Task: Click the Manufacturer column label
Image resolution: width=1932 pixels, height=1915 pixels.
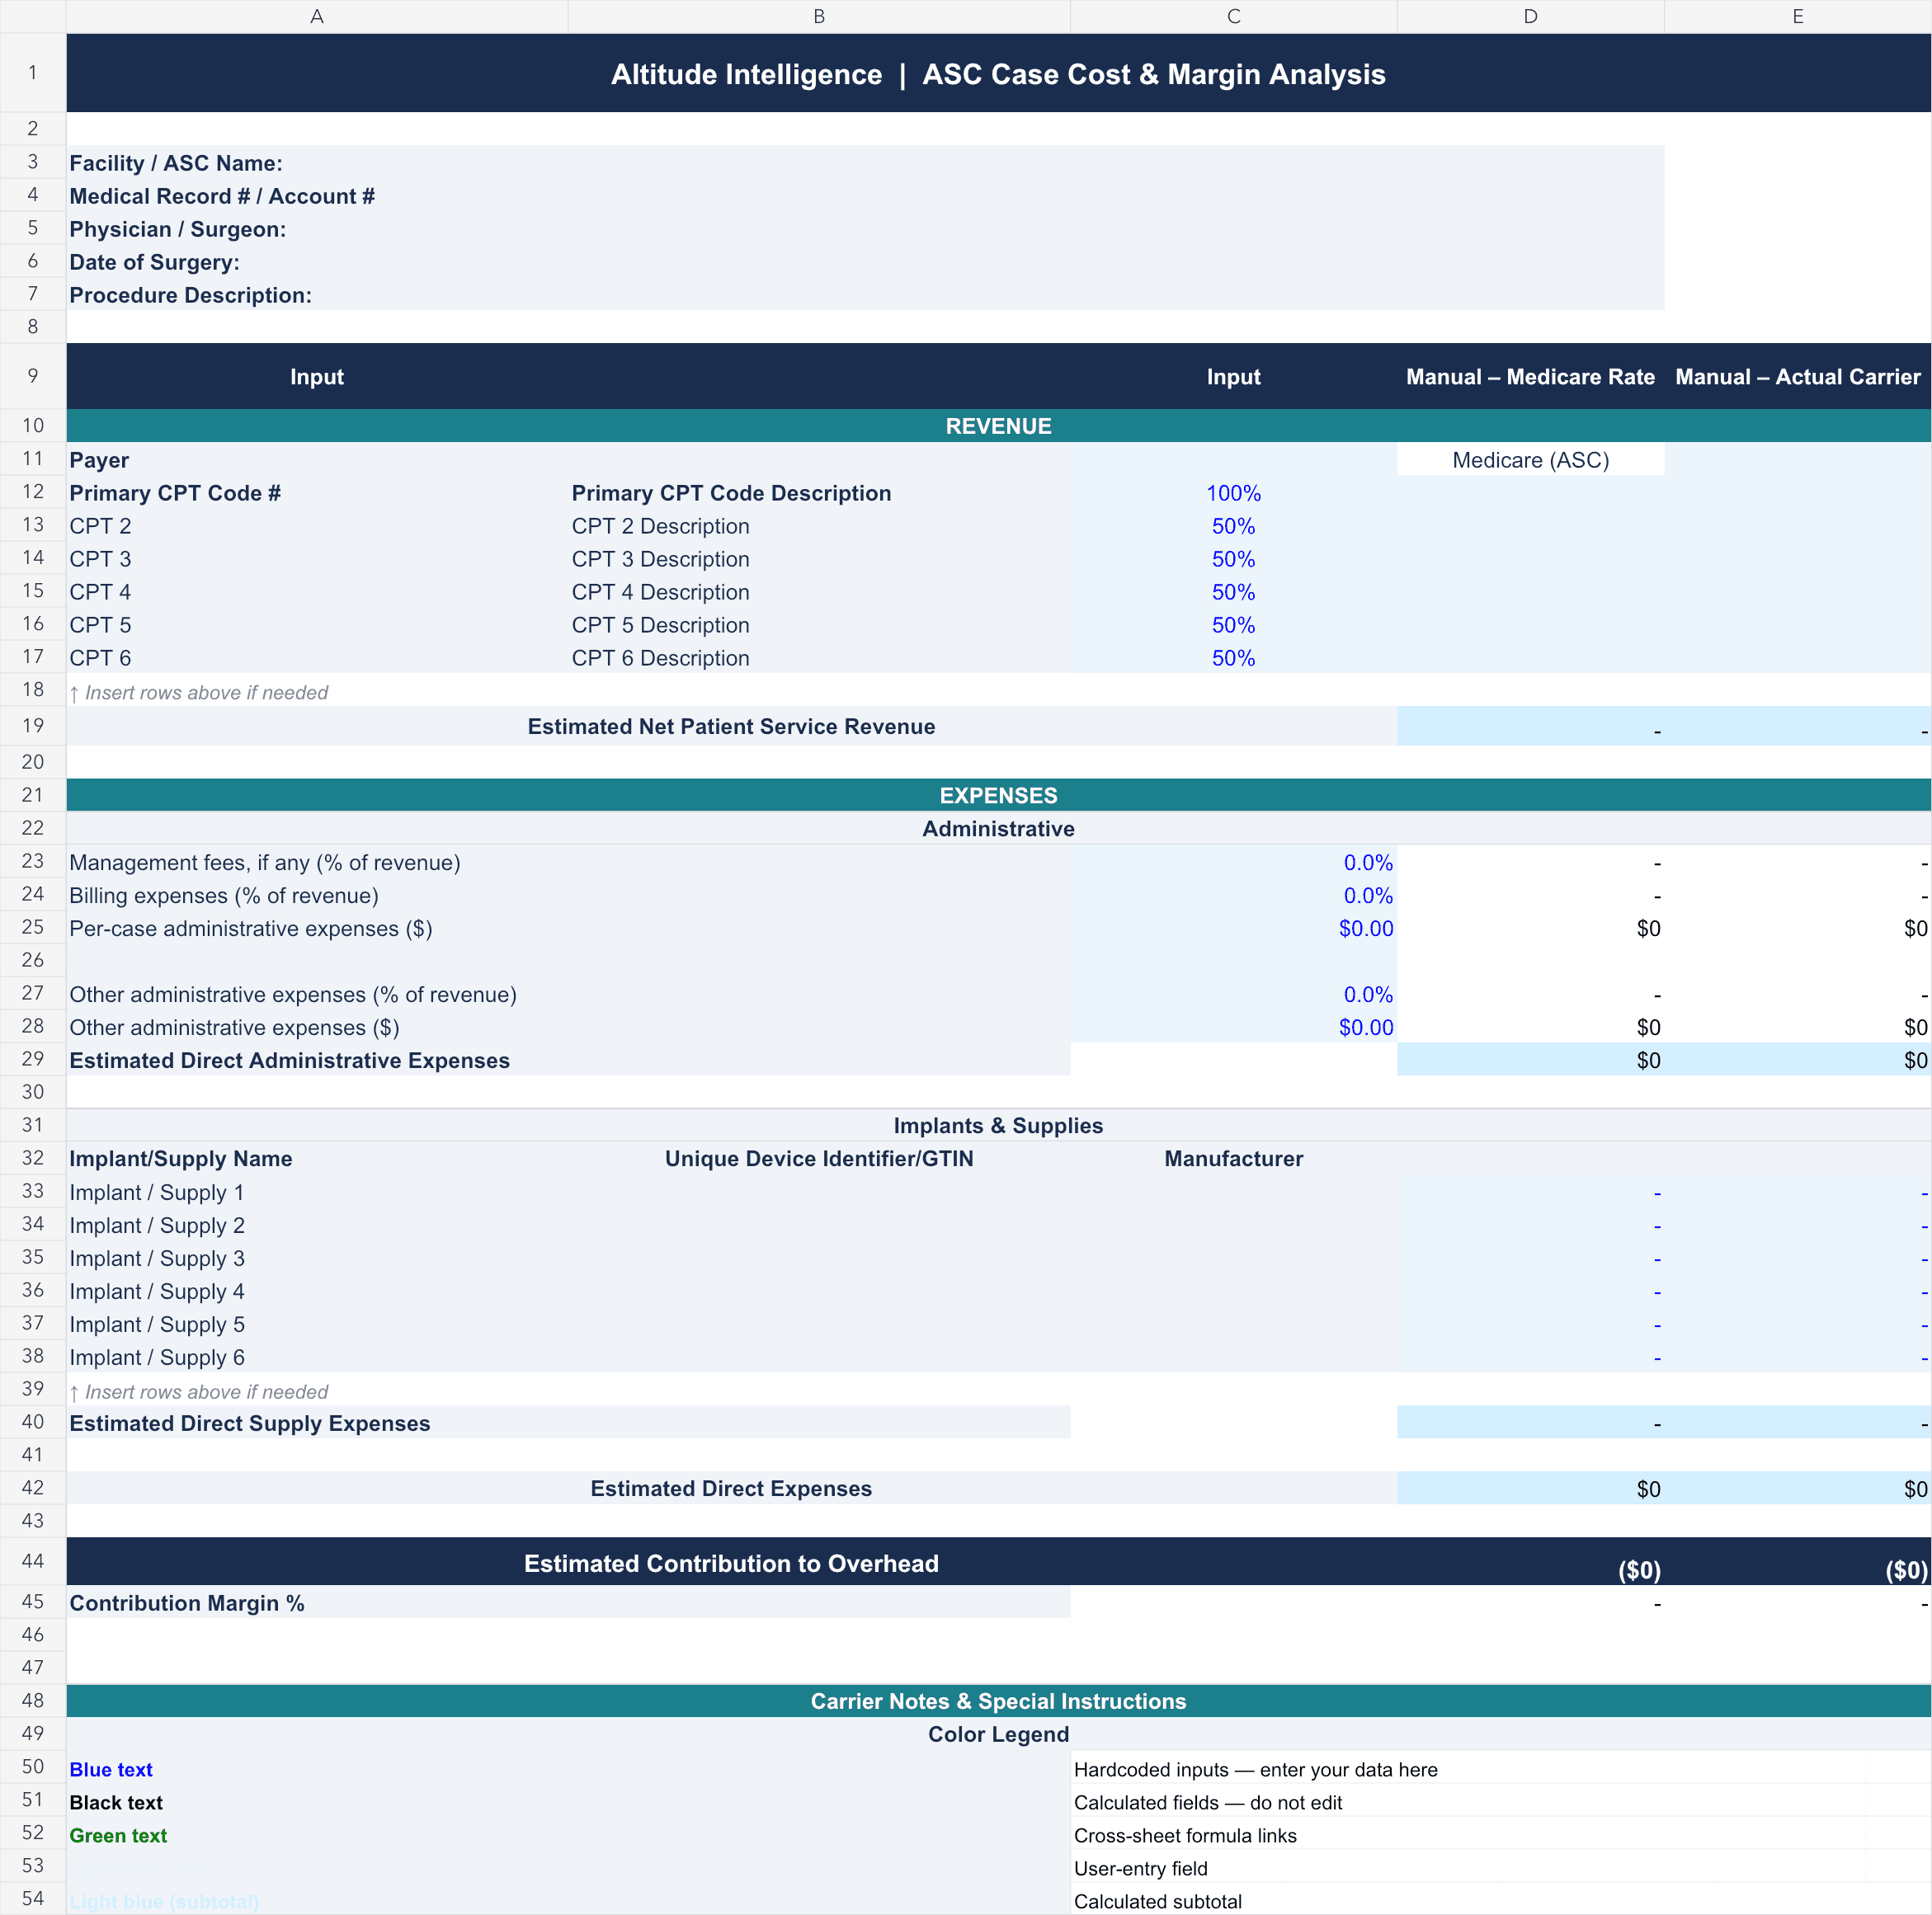Action: (x=1233, y=1159)
